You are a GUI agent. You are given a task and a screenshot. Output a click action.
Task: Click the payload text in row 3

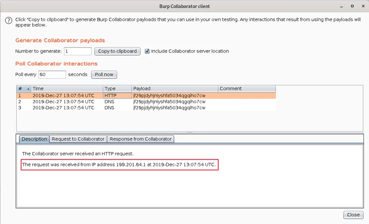pyautogui.click(x=169, y=108)
